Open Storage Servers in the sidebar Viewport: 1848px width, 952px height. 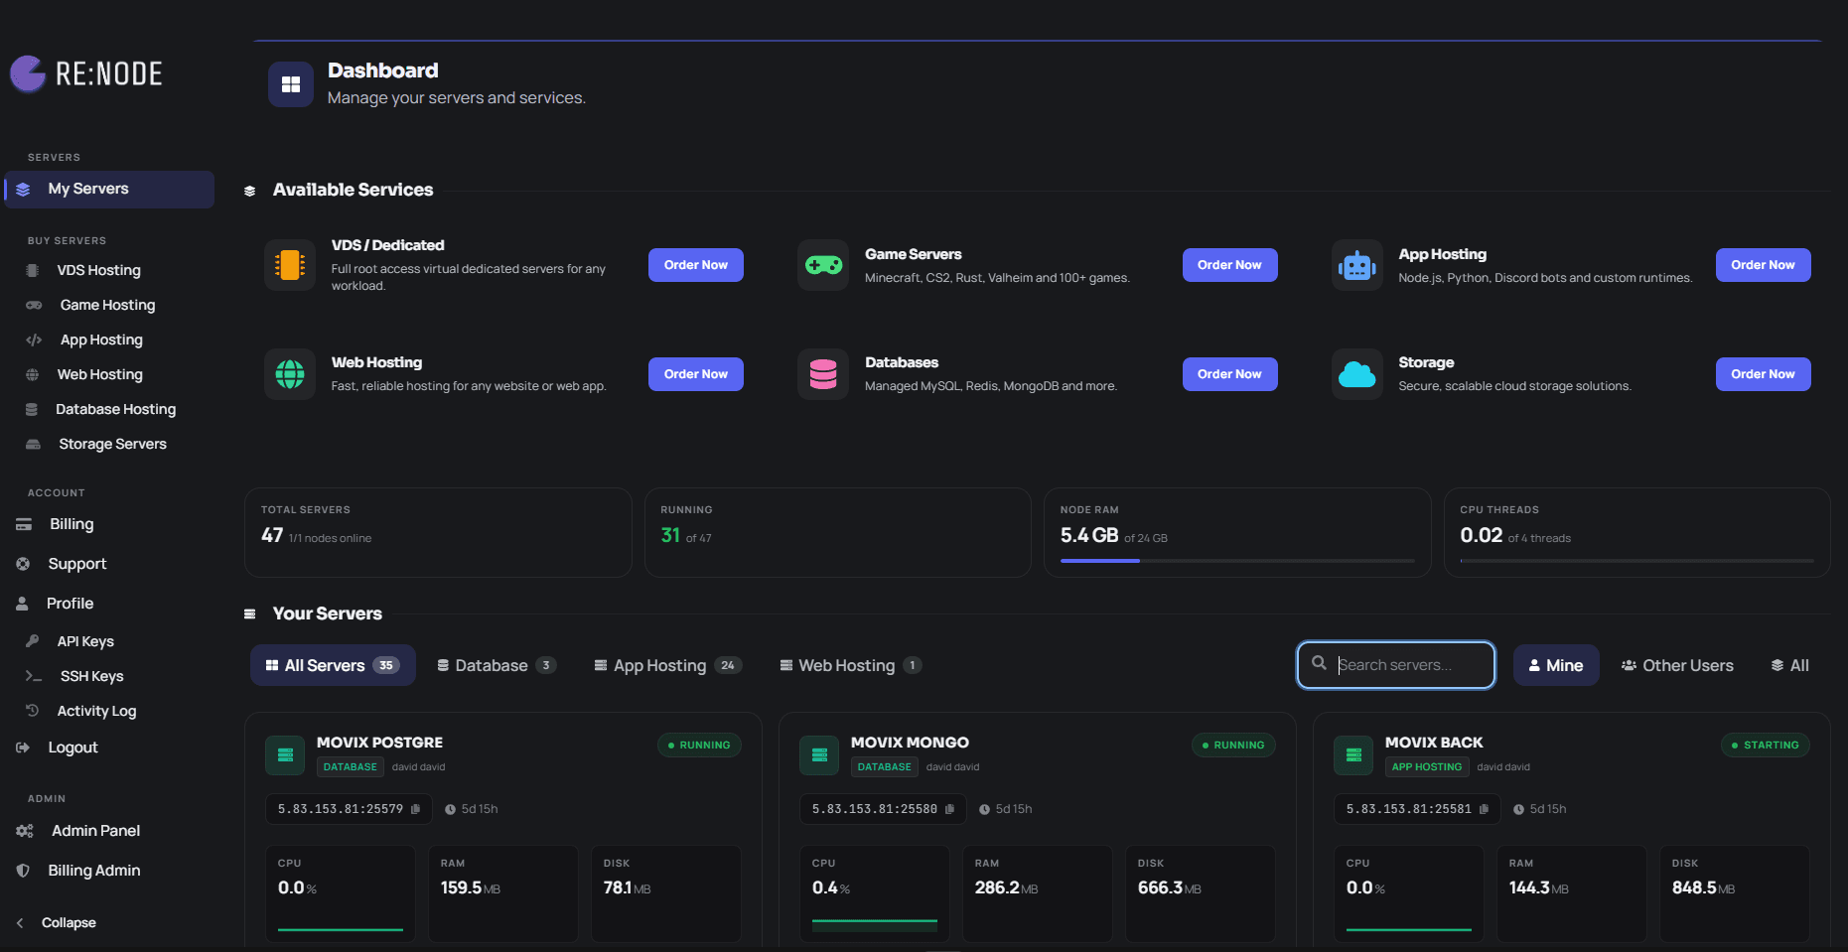coord(112,444)
